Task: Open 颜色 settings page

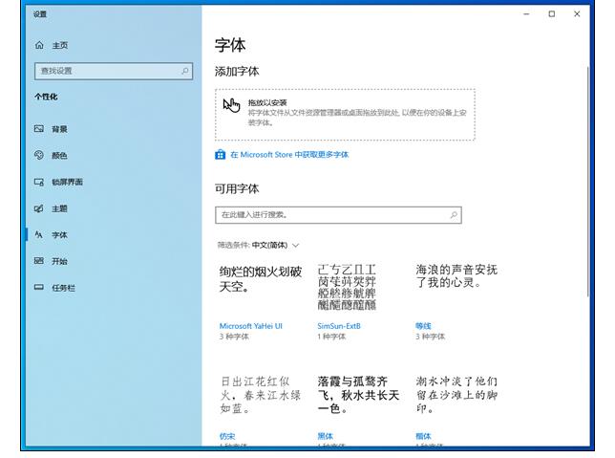Action: pos(59,156)
